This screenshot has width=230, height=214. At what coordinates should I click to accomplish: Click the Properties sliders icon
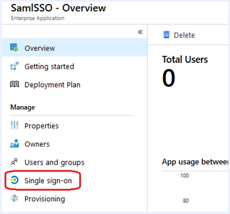click(14, 126)
